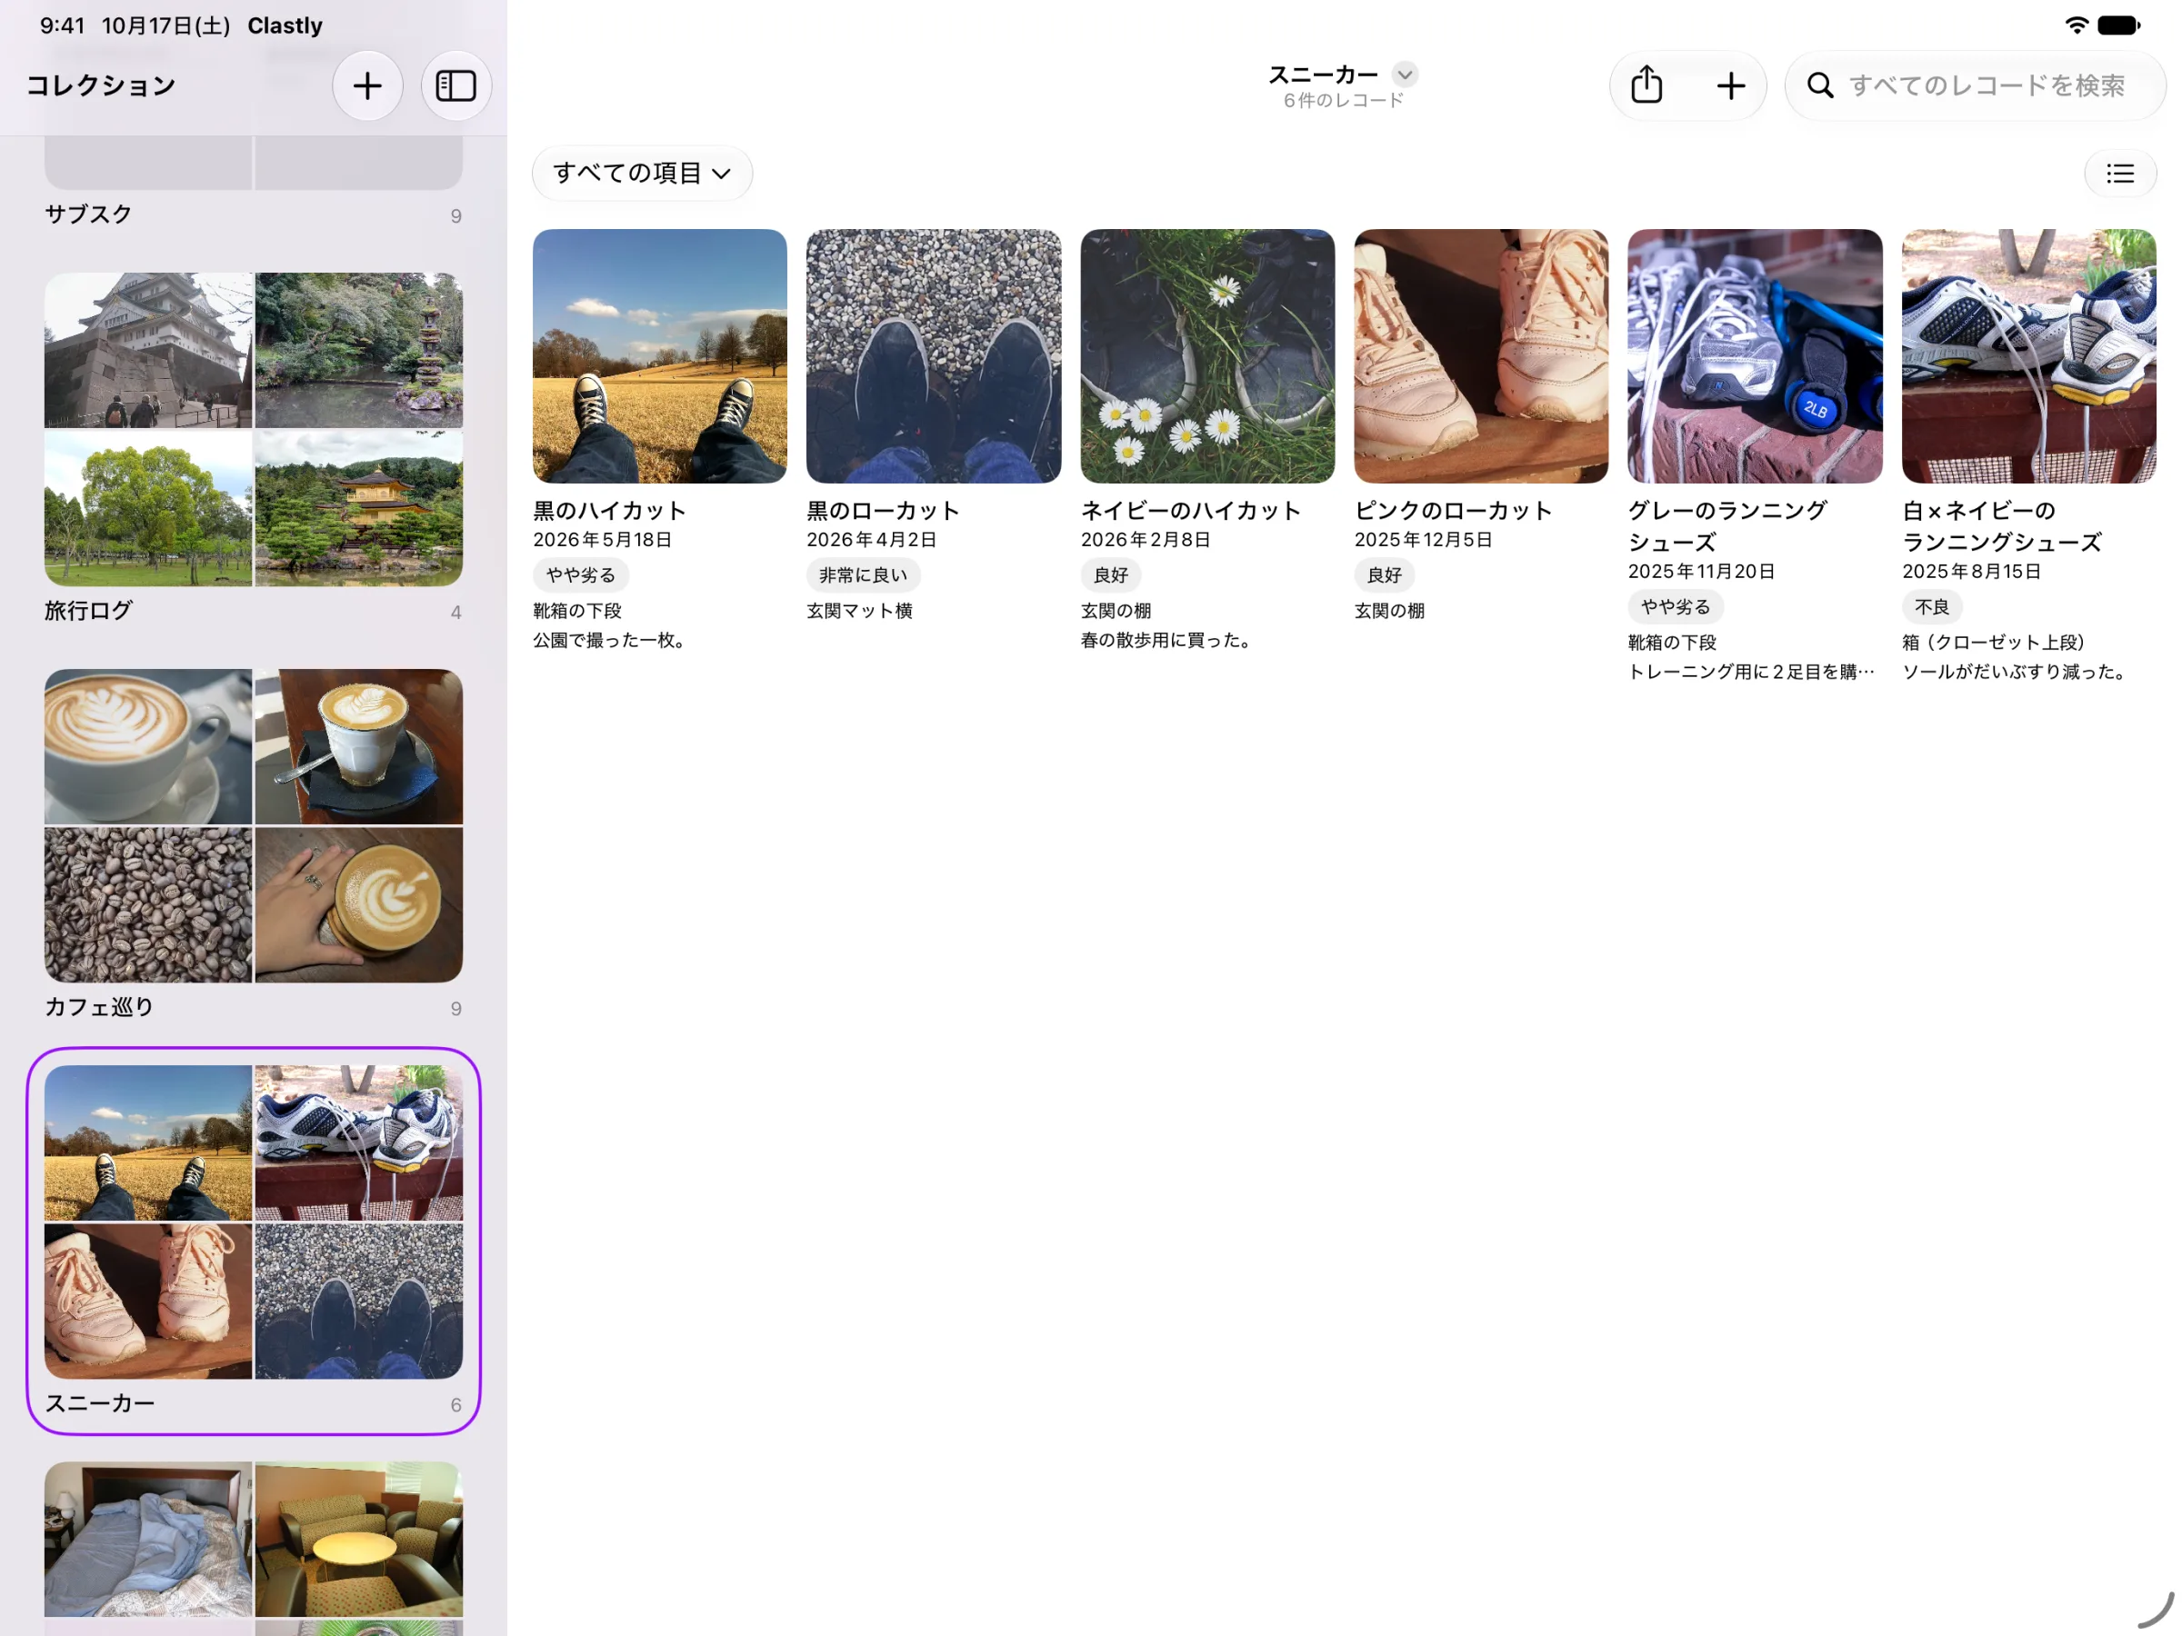Viewport: 2182px width, 1636px height.
Task: Expand the スニーカー title chevron
Action: [1405, 74]
